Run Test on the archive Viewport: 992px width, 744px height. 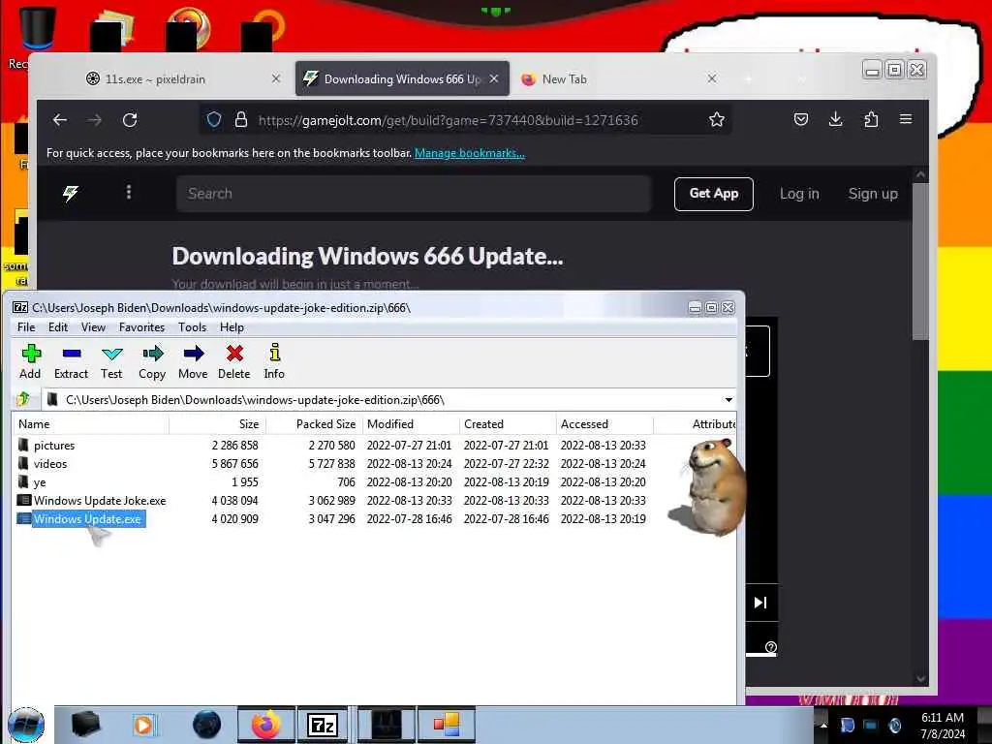111,362
